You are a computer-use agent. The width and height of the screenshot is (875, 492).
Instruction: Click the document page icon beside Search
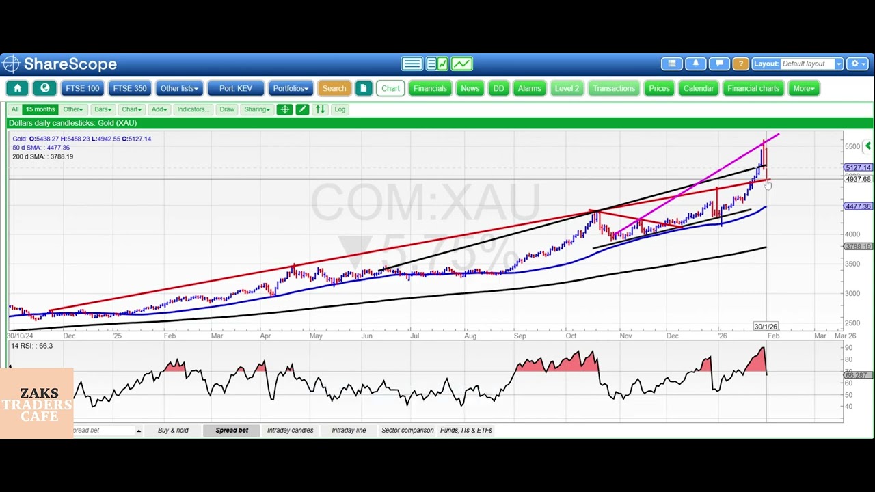(364, 88)
